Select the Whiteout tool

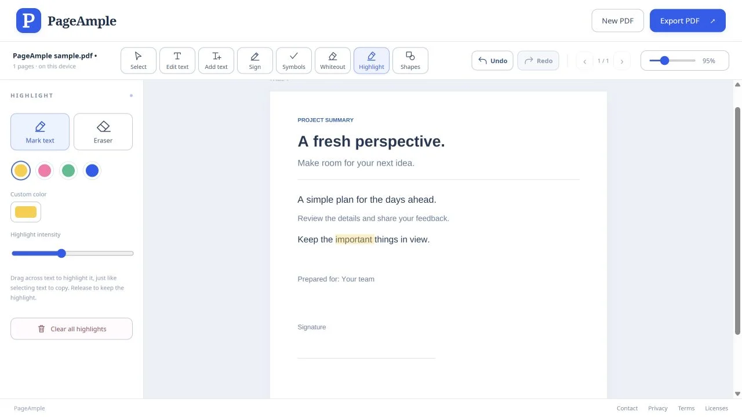pos(333,60)
